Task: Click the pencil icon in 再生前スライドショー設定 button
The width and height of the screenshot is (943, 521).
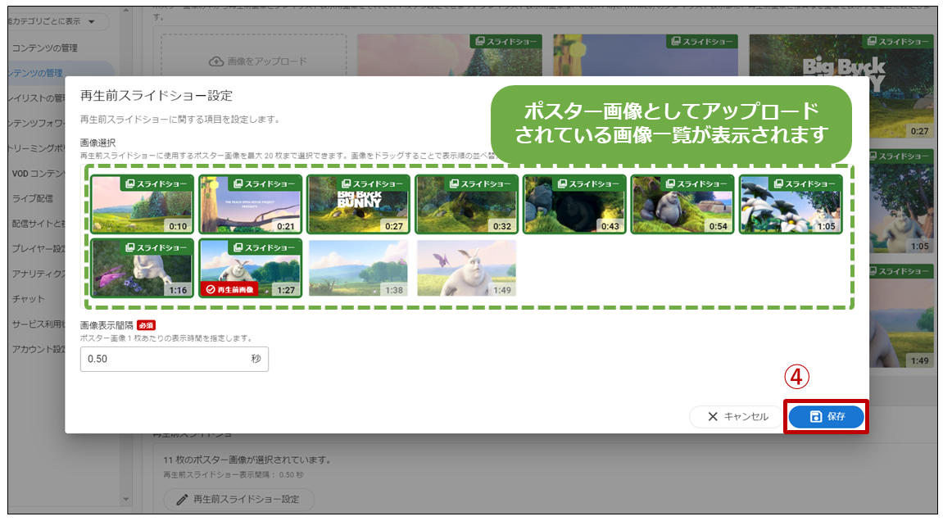Action: tap(182, 500)
